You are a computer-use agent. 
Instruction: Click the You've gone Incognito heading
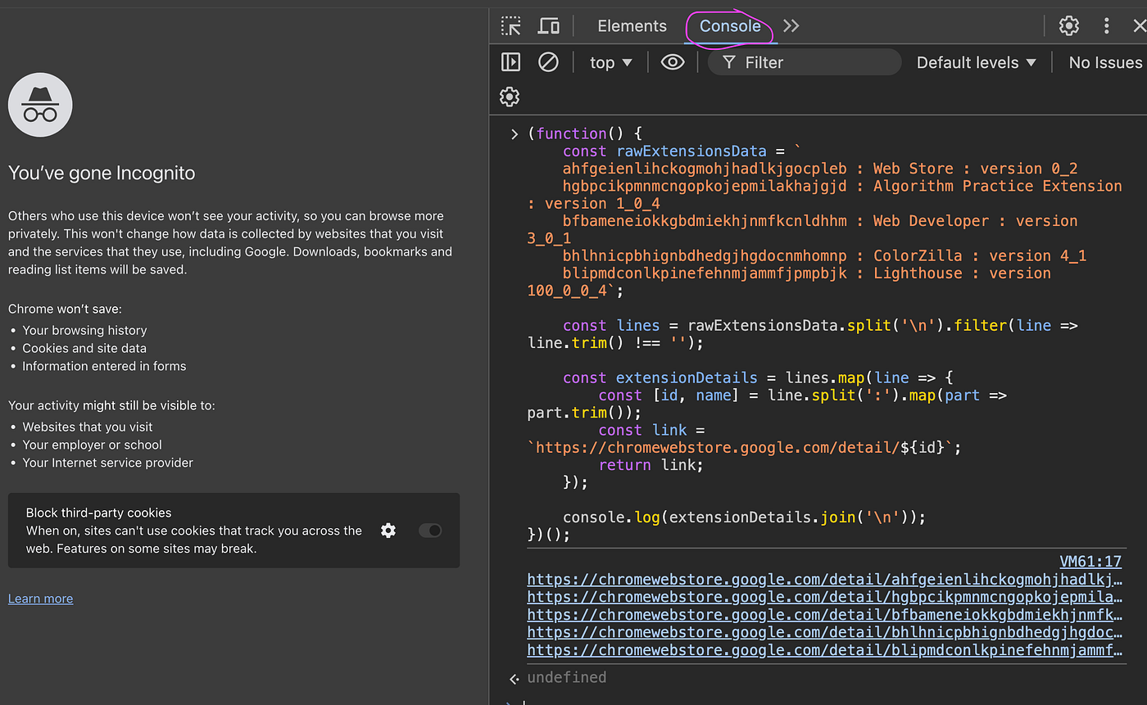[102, 173]
